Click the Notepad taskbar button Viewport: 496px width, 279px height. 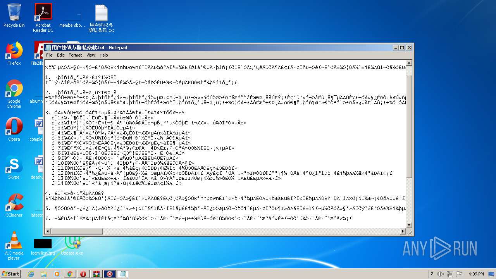[123, 274]
